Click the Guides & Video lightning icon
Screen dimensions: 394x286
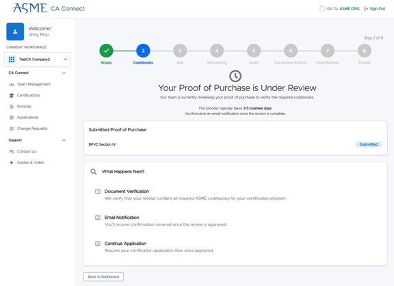12,163
